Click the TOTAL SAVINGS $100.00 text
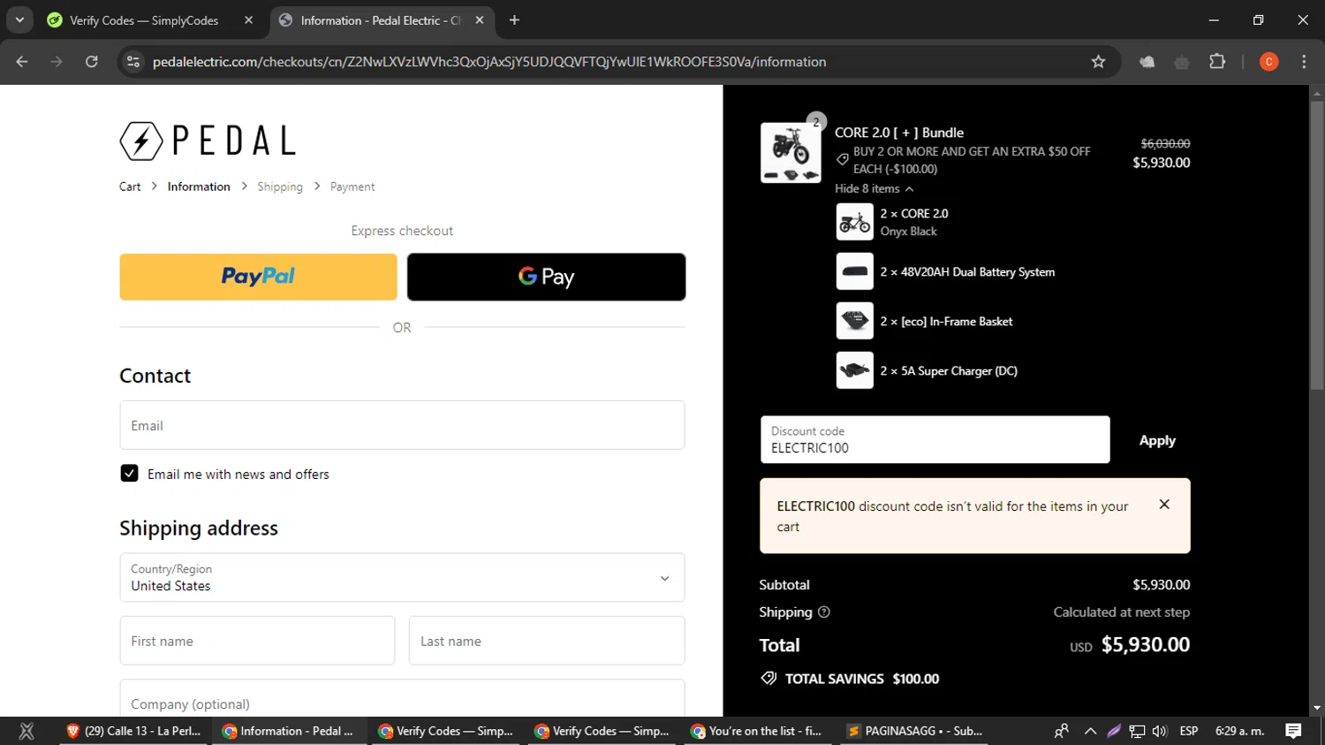 [862, 679]
